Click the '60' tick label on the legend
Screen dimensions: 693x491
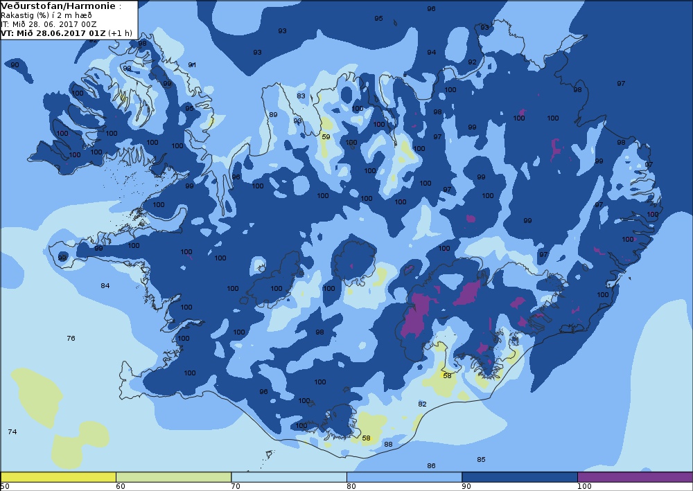pyautogui.click(x=120, y=487)
